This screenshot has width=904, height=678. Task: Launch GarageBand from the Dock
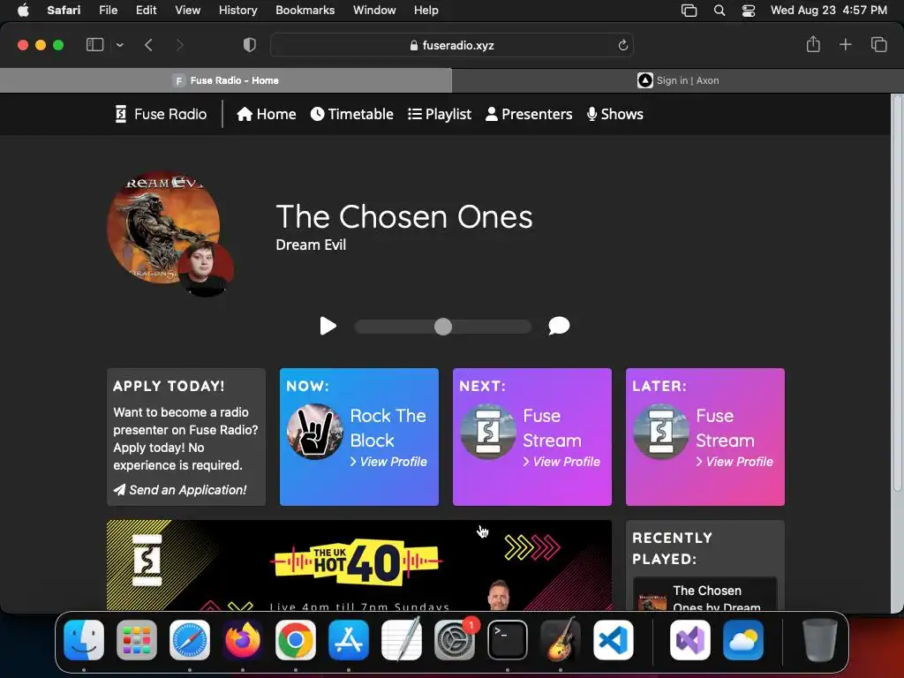tap(561, 640)
